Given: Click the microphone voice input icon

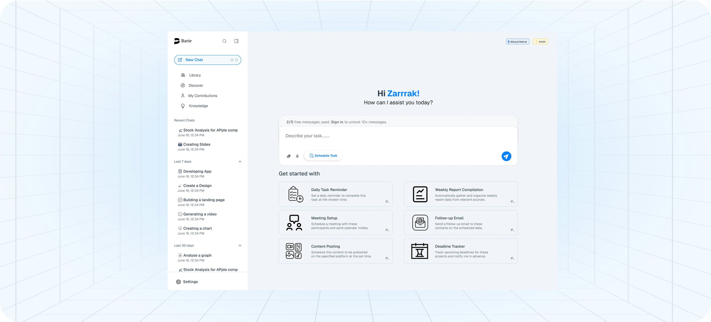Looking at the screenshot, I should tap(297, 156).
